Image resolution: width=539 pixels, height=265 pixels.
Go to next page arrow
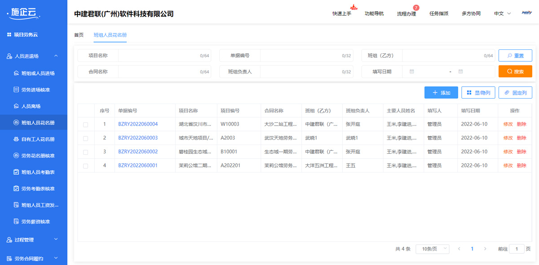pos(485,249)
